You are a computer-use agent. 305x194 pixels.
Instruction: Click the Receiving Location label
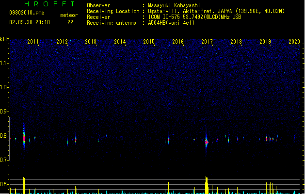pos(113,11)
